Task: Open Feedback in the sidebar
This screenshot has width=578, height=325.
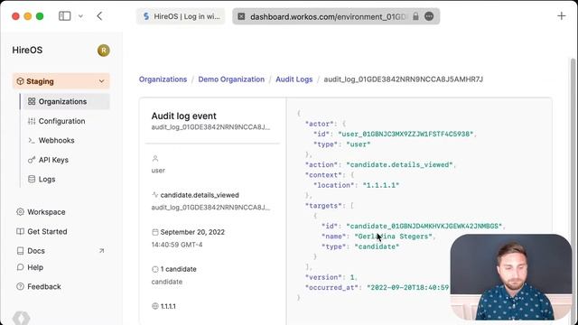Action: tap(39, 286)
